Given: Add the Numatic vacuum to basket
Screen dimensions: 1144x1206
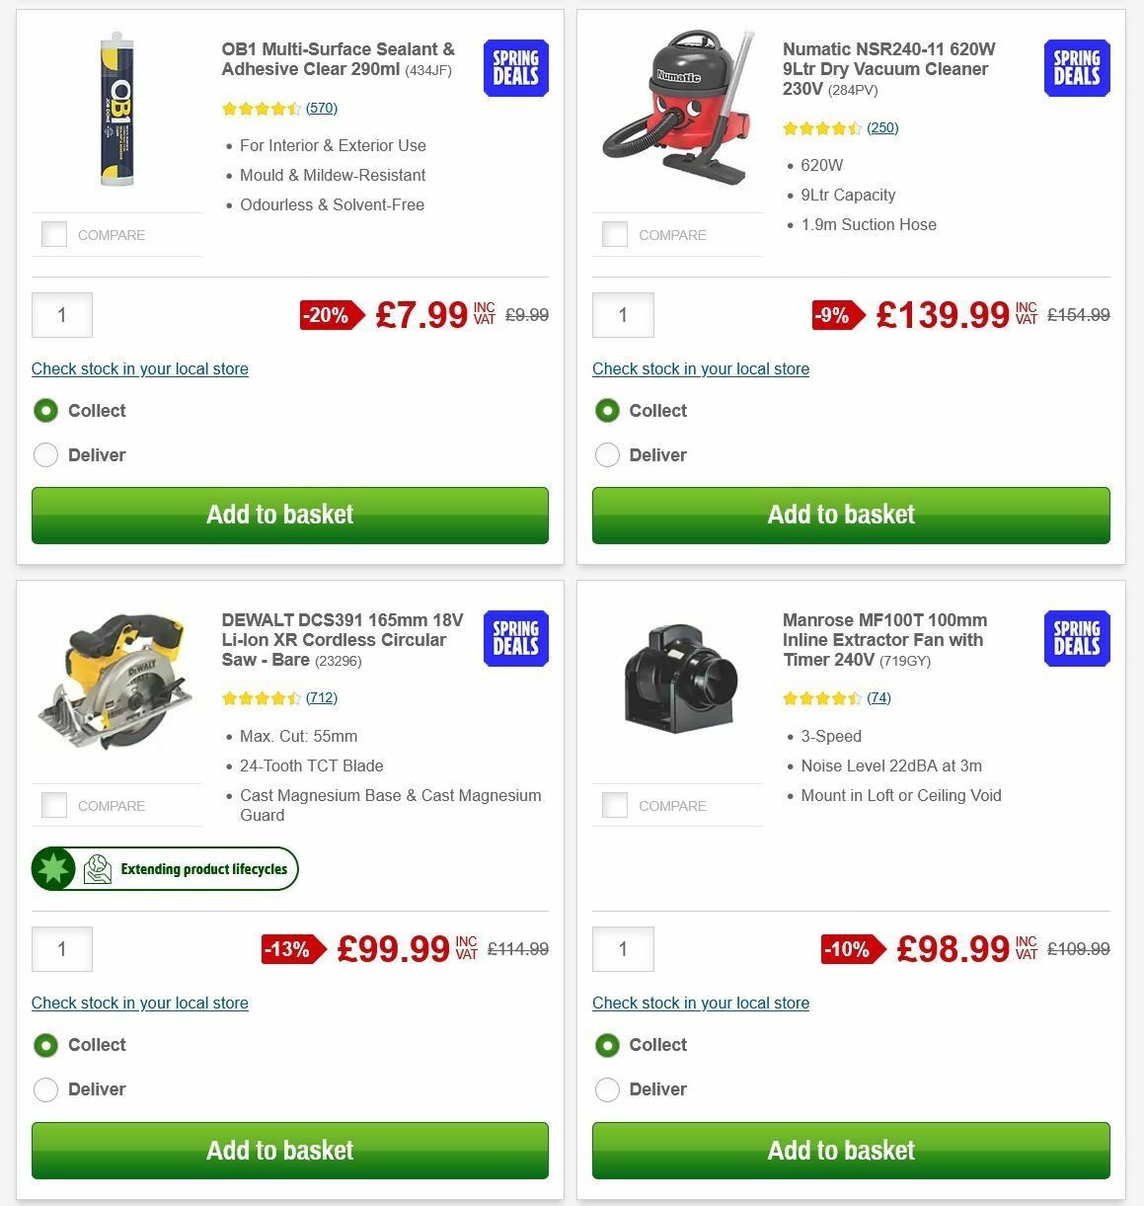Looking at the screenshot, I should 851,515.
